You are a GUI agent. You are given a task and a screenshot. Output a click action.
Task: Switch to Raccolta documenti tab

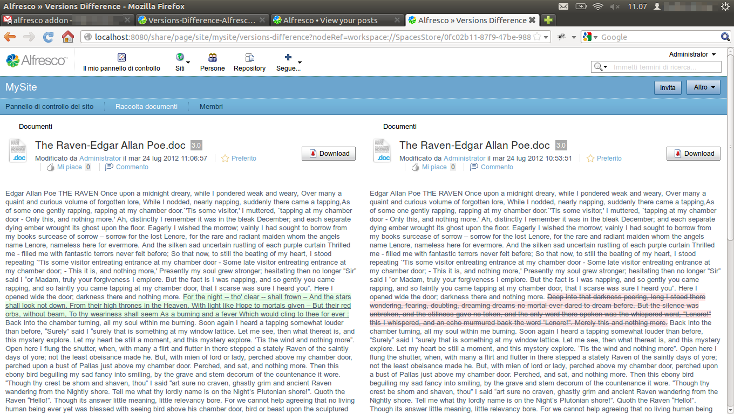[146, 107]
